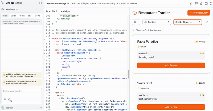The width and height of the screenshot is (213, 111).
Task: Click the Sushi Spot star rating
Action: (200, 83)
